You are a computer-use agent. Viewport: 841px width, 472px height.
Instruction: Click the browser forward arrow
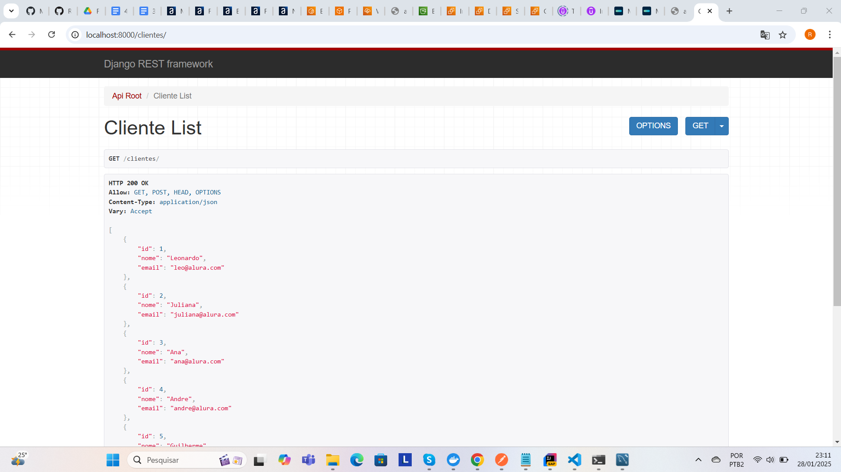coord(32,35)
